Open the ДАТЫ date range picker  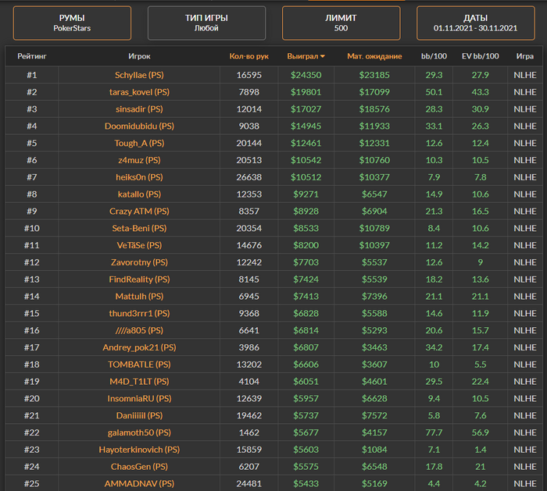pos(475,23)
